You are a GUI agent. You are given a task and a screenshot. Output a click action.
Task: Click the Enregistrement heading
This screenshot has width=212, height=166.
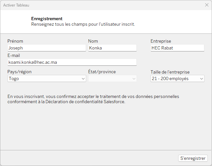(47, 19)
